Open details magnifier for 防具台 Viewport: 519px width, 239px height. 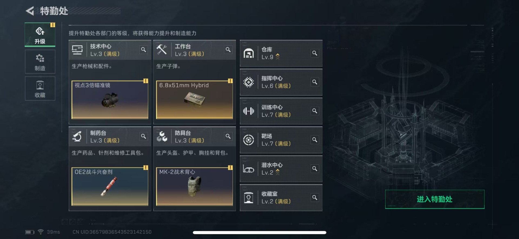pyautogui.click(x=228, y=136)
